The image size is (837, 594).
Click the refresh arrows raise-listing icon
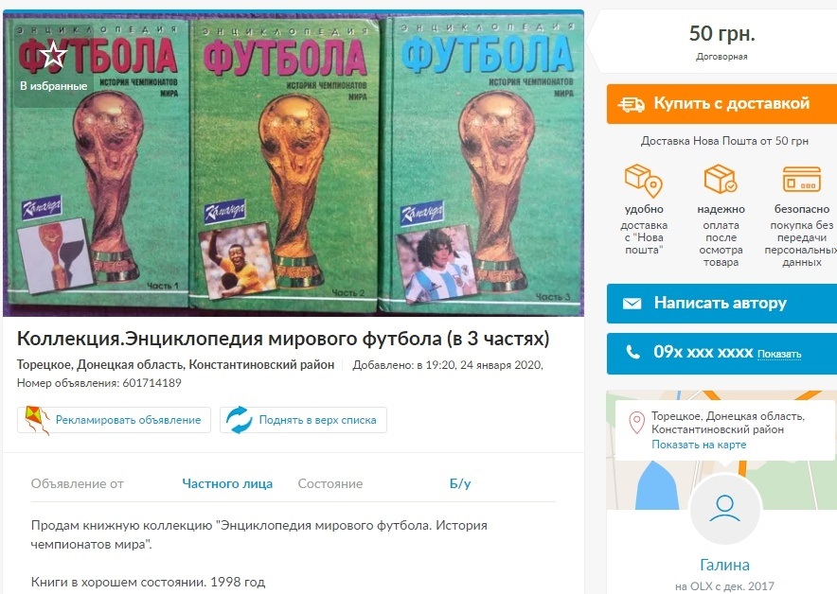[x=239, y=420]
